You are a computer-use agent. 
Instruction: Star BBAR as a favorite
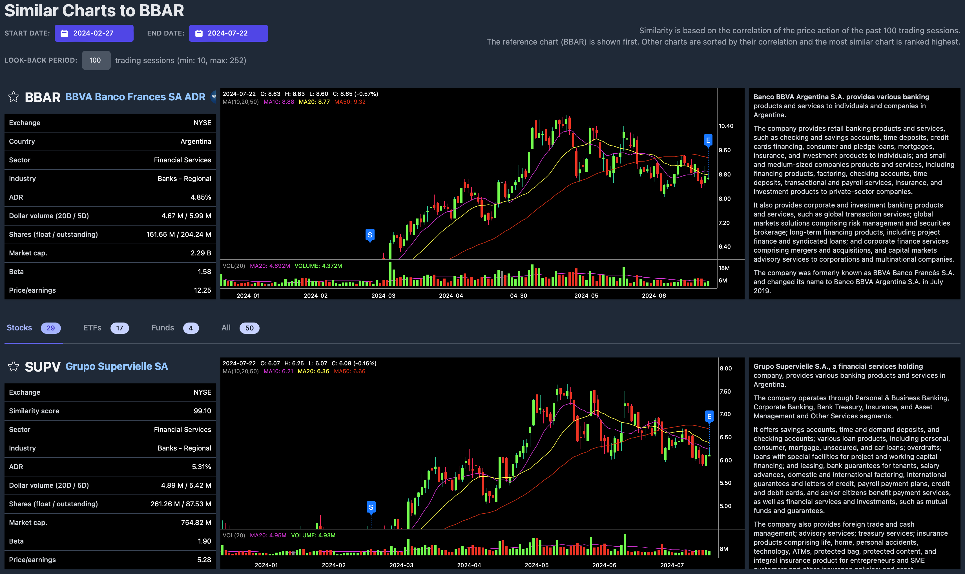[14, 97]
